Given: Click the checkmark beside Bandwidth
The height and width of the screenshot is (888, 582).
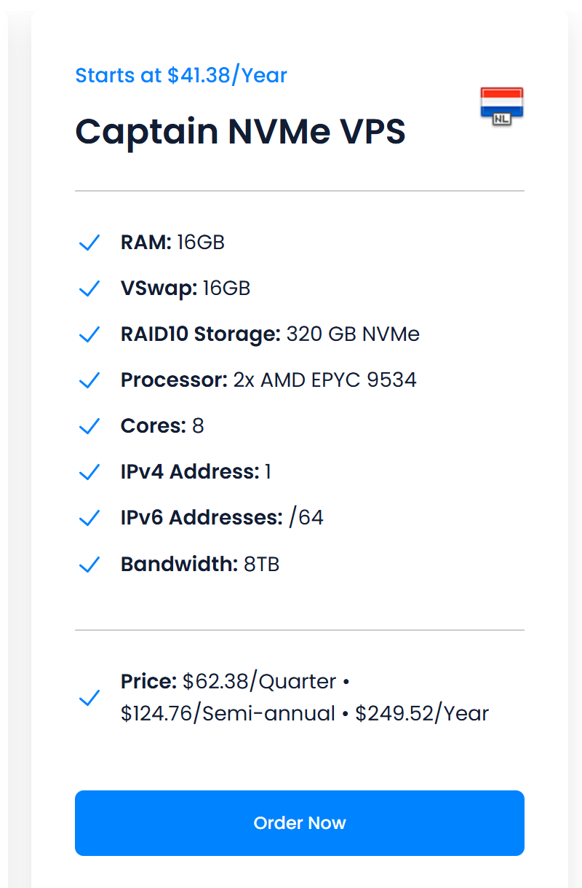Looking at the screenshot, I should click(89, 564).
